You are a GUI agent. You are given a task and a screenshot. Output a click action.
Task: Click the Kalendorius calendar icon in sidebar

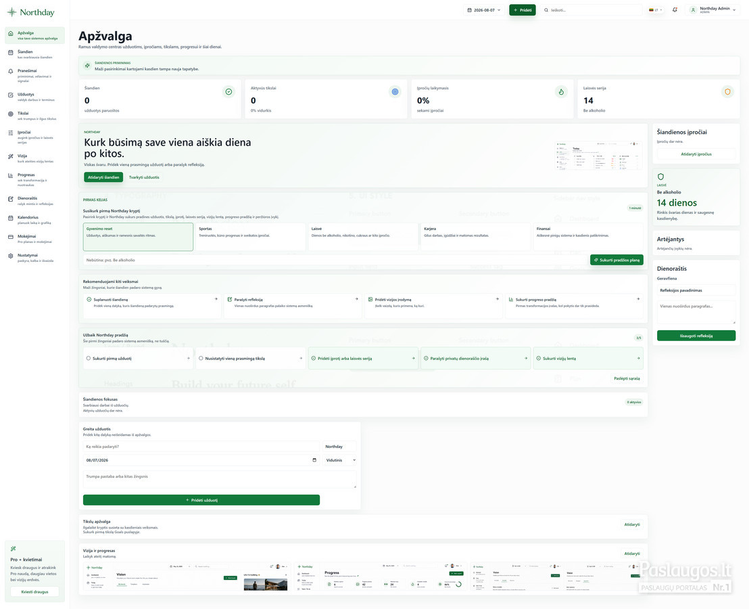click(x=11, y=218)
